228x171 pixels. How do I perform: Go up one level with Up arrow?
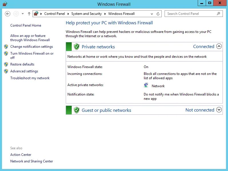tap(29, 14)
